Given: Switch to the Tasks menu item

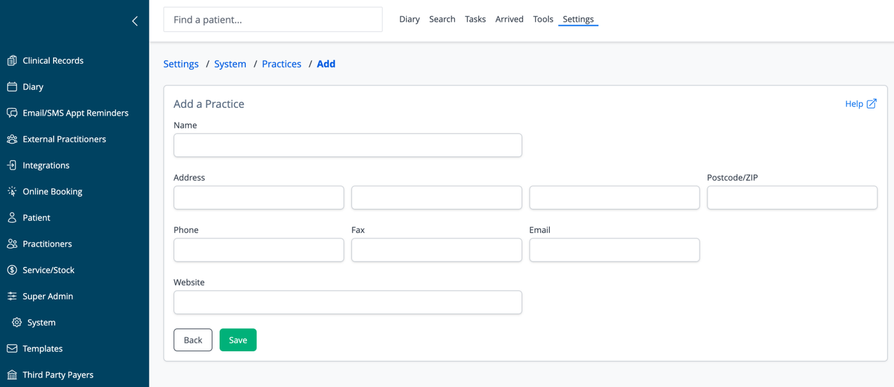Looking at the screenshot, I should click(475, 19).
